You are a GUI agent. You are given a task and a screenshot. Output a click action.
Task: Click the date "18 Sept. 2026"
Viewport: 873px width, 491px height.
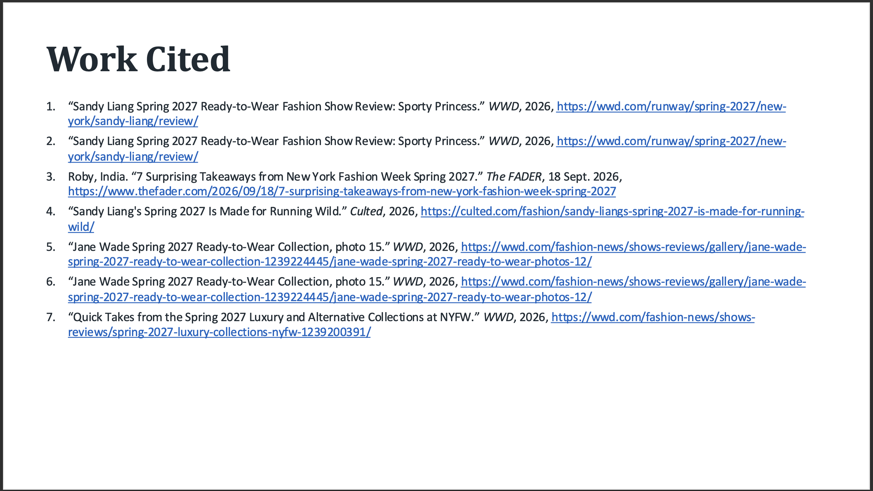pos(584,177)
